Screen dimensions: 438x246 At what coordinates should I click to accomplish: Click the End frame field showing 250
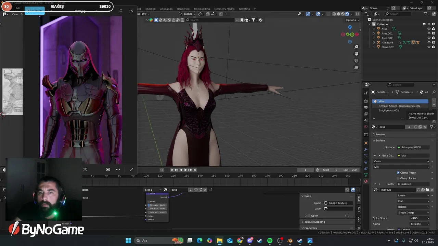(350, 170)
